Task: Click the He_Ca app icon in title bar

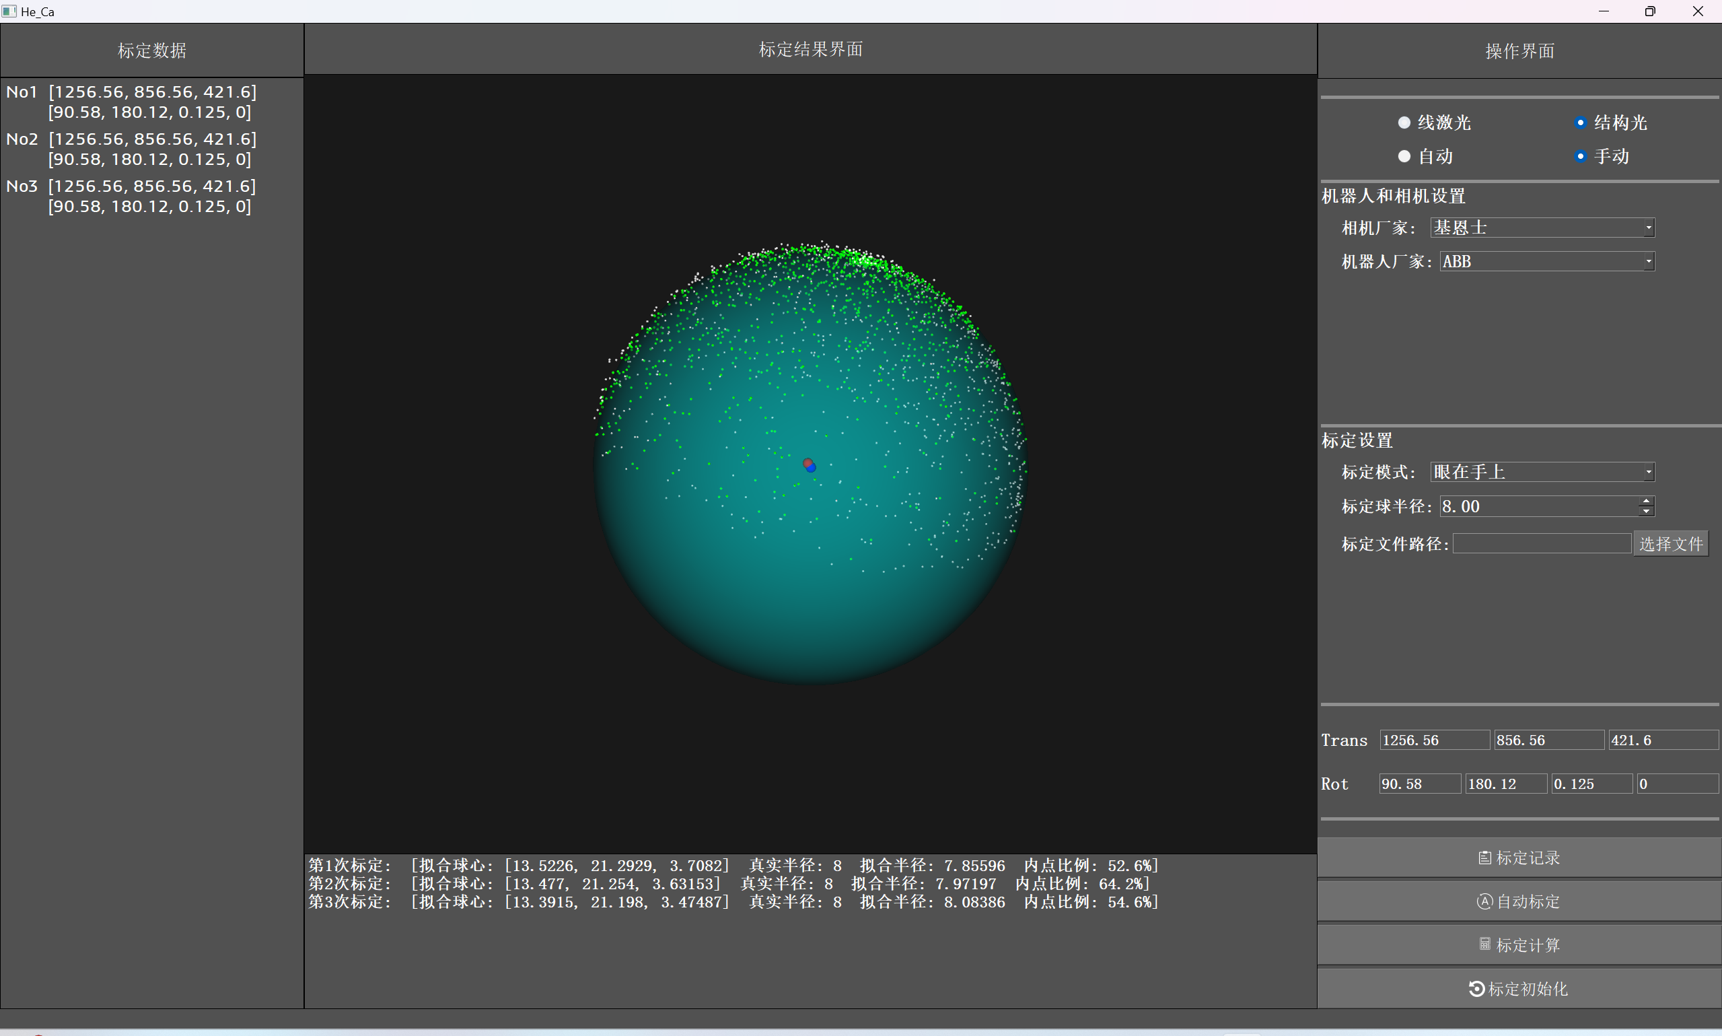Action: pyautogui.click(x=9, y=11)
